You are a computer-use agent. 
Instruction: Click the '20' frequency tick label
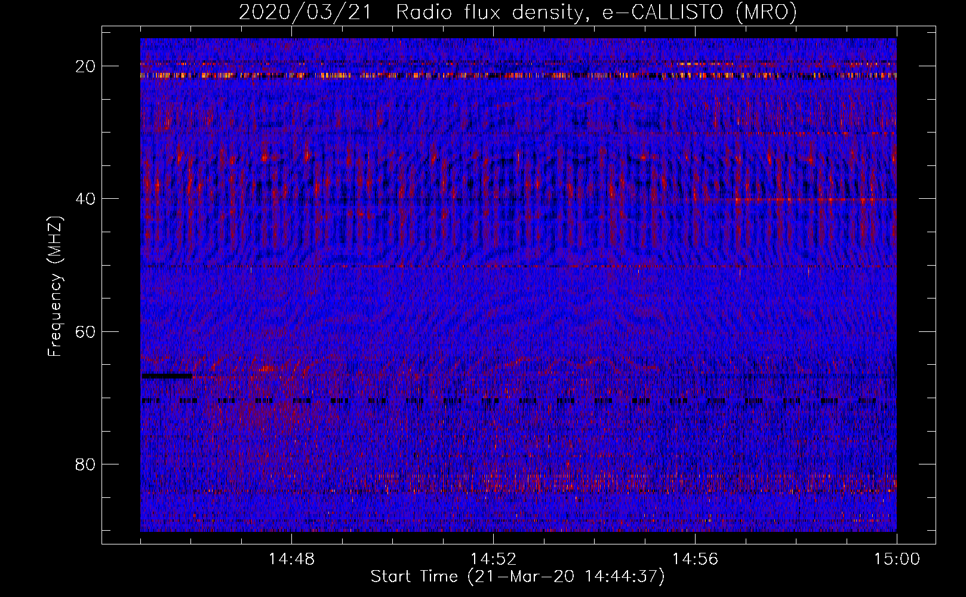pyautogui.click(x=85, y=66)
